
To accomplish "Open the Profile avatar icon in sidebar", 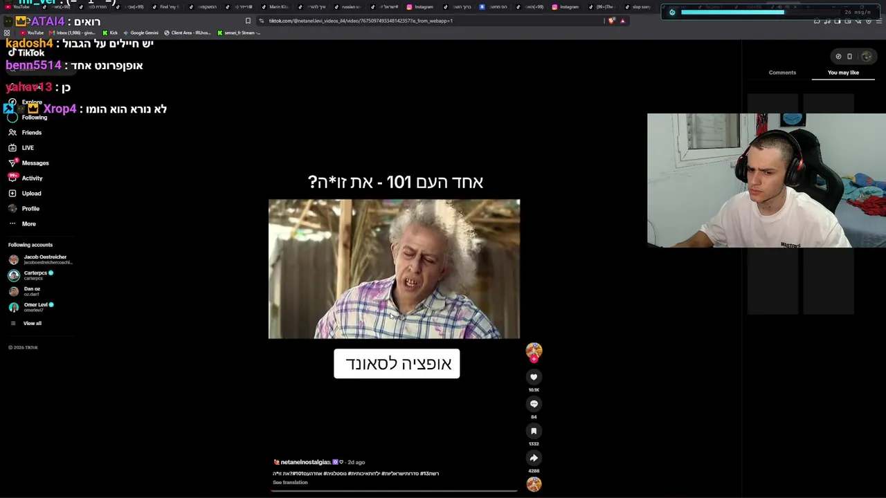I will [x=12, y=208].
